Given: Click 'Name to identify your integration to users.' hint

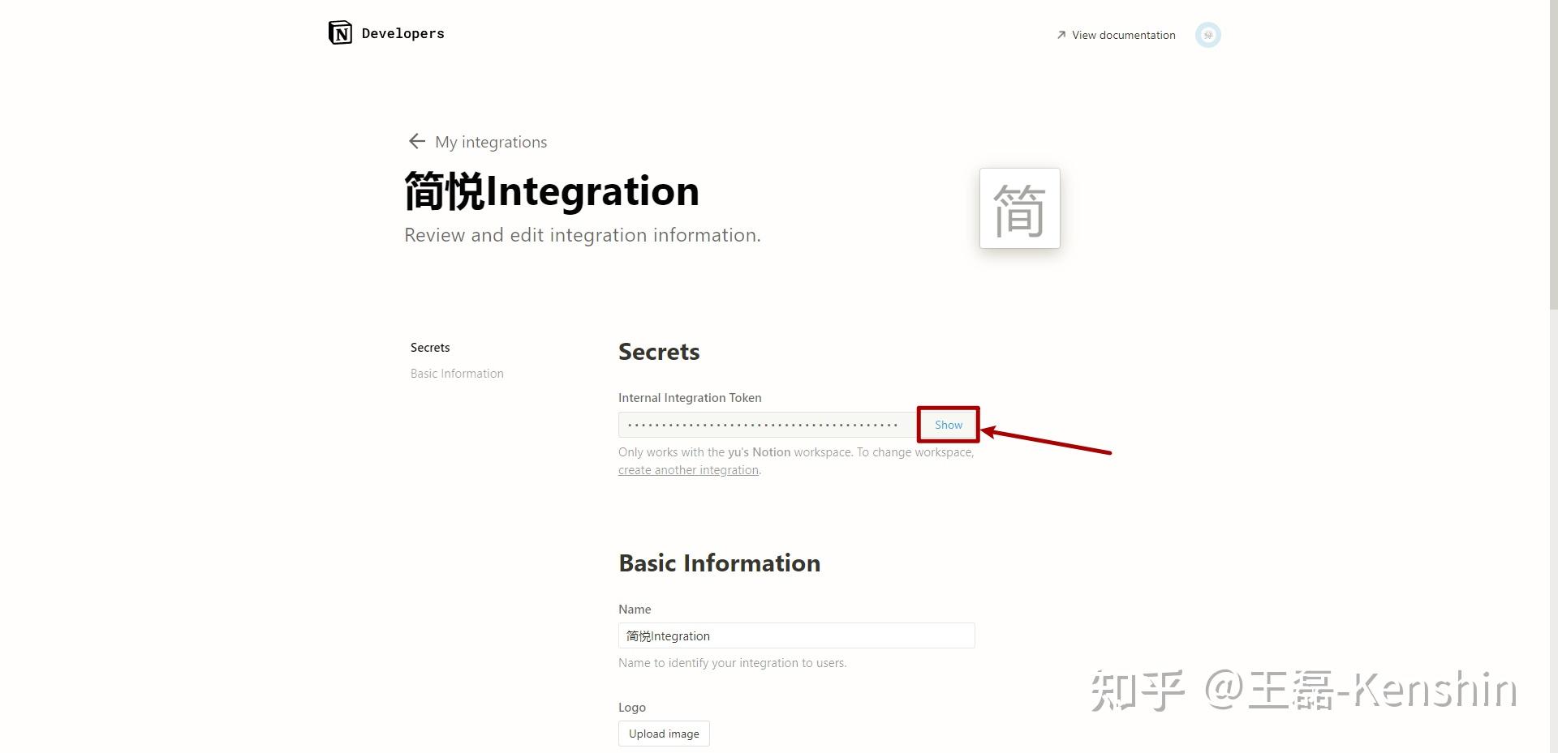Looking at the screenshot, I should [732, 663].
